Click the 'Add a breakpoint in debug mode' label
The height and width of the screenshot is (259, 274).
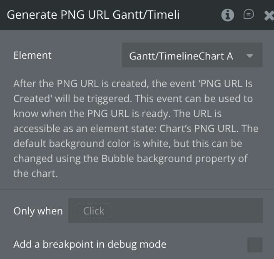coord(90,244)
